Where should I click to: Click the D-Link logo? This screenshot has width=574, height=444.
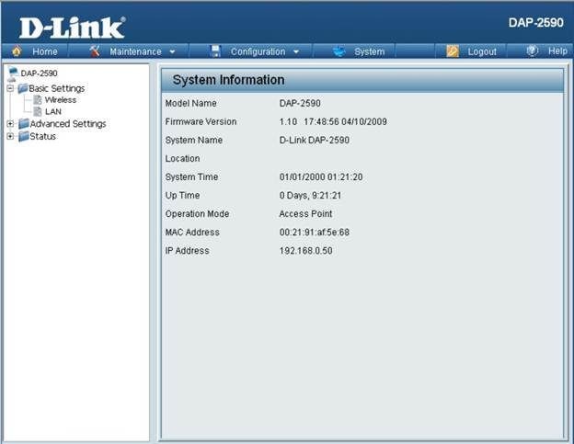click(72, 28)
